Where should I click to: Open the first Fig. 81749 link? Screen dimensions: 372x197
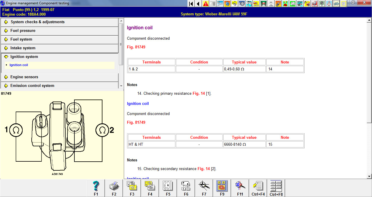pos(136,47)
